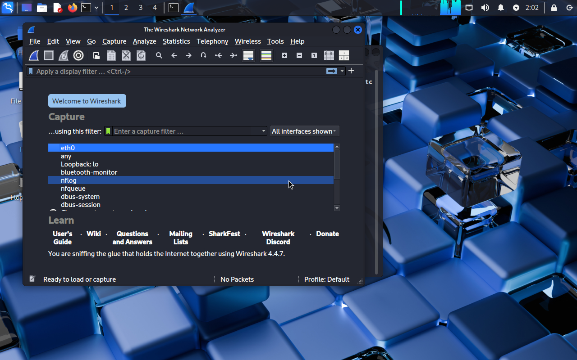Open the Statistics menu

pos(176,41)
